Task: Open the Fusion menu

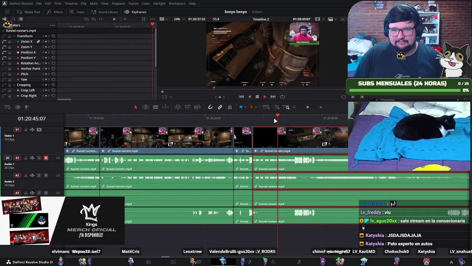Action: tap(133, 4)
